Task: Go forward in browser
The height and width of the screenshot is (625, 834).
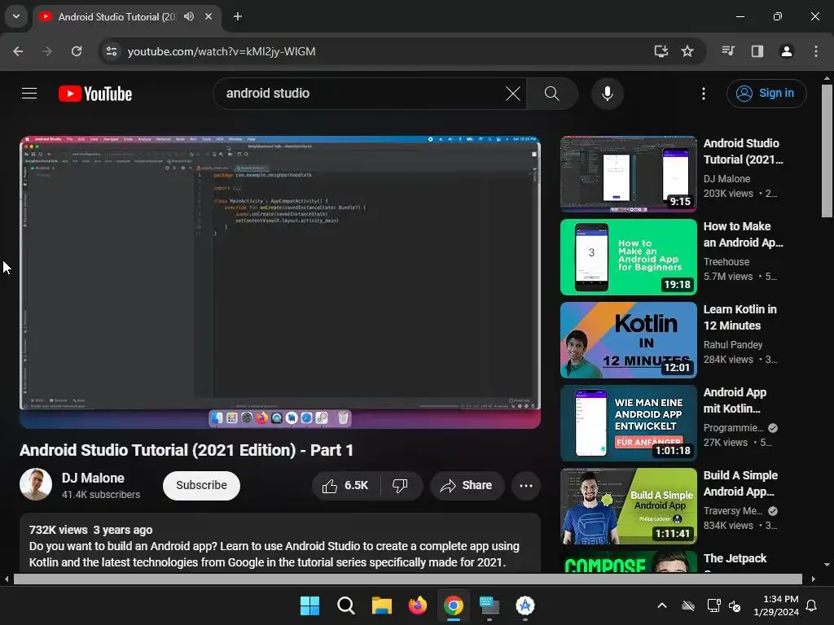Action: (46, 51)
